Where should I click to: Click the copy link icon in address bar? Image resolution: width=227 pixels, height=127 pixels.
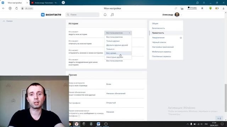pos(176,8)
